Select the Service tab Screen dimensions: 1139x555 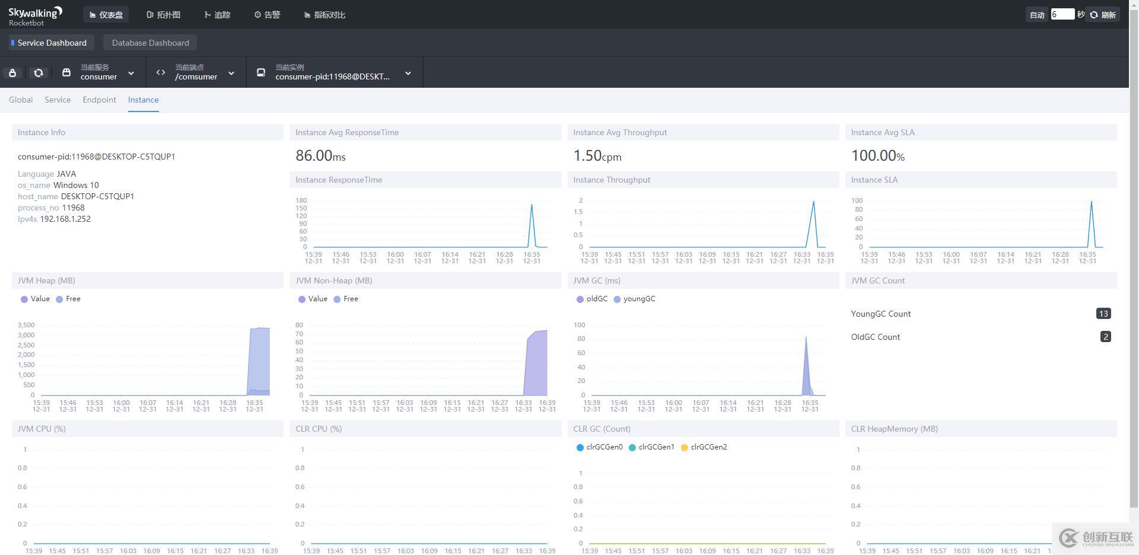pyautogui.click(x=58, y=100)
